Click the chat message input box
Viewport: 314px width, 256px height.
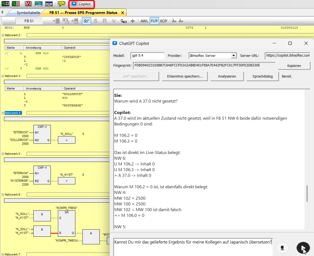[193, 247]
